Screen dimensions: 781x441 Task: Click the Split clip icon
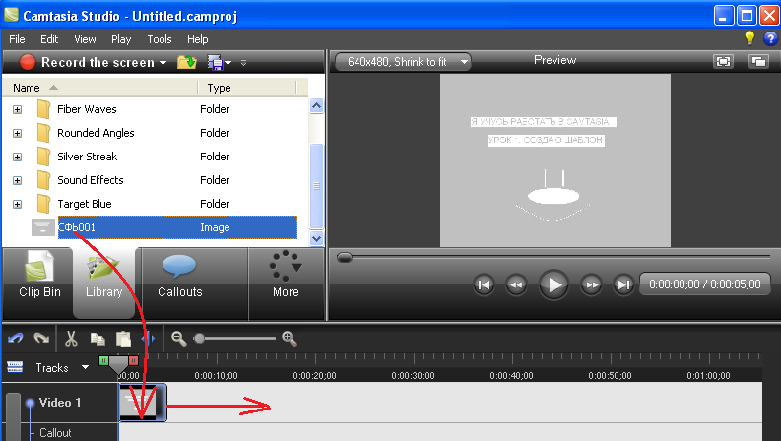[148, 339]
